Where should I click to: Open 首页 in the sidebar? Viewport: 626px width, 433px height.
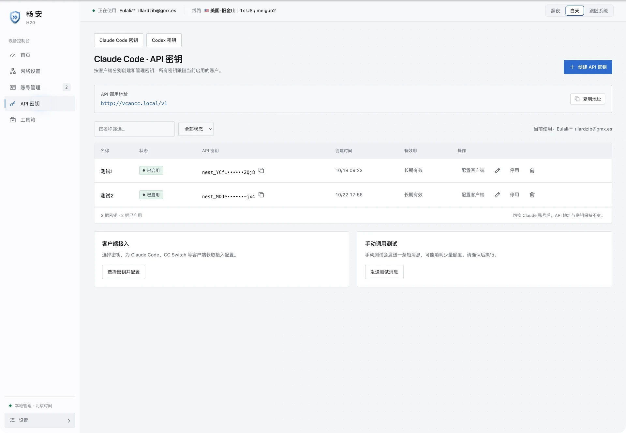(x=40, y=55)
